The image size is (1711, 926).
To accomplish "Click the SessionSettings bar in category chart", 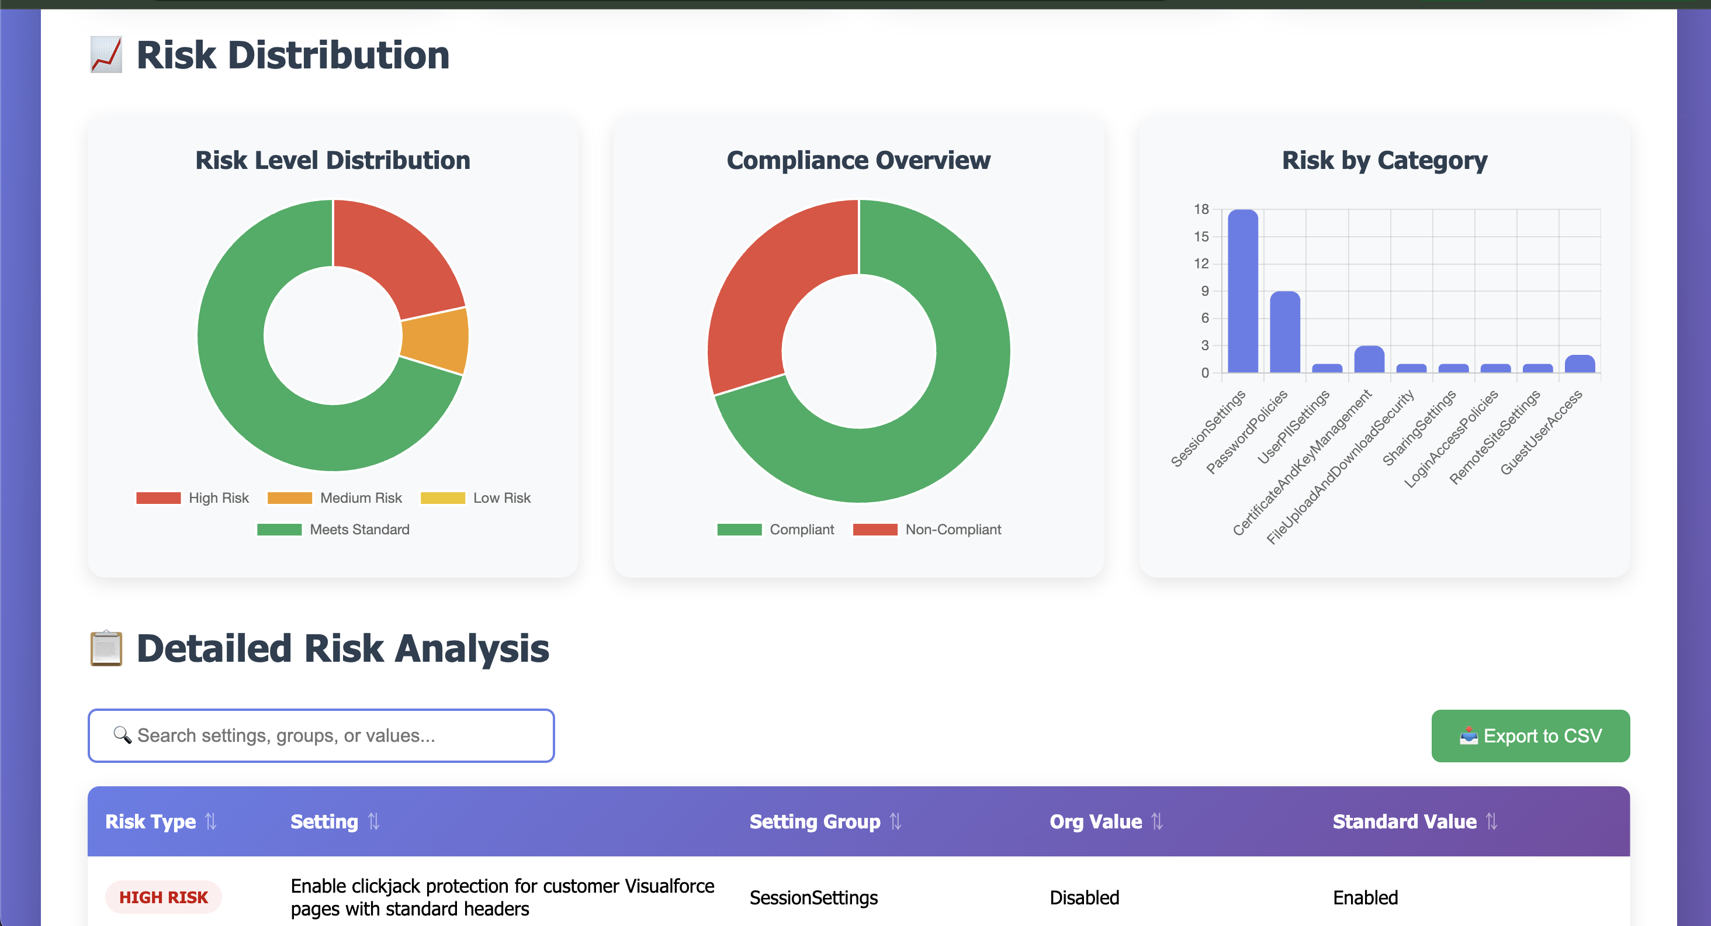I will click(1242, 292).
